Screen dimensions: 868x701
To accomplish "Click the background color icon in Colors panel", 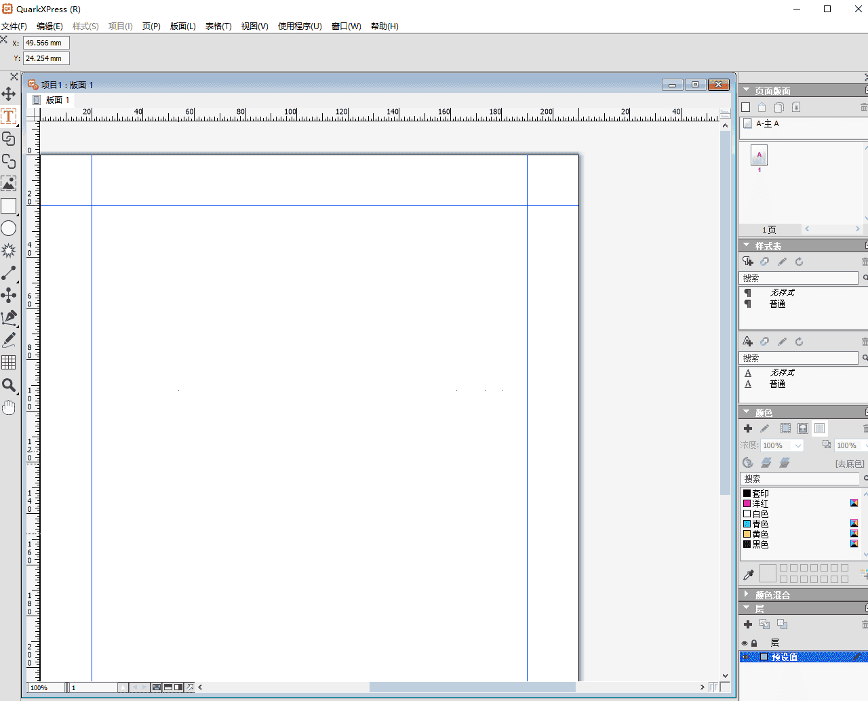I will tap(820, 428).
